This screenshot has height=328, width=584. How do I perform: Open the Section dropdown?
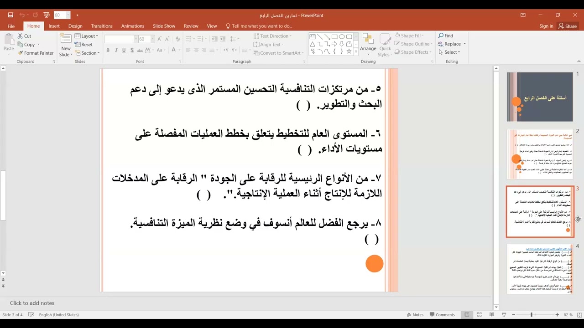pyautogui.click(x=86, y=53)
